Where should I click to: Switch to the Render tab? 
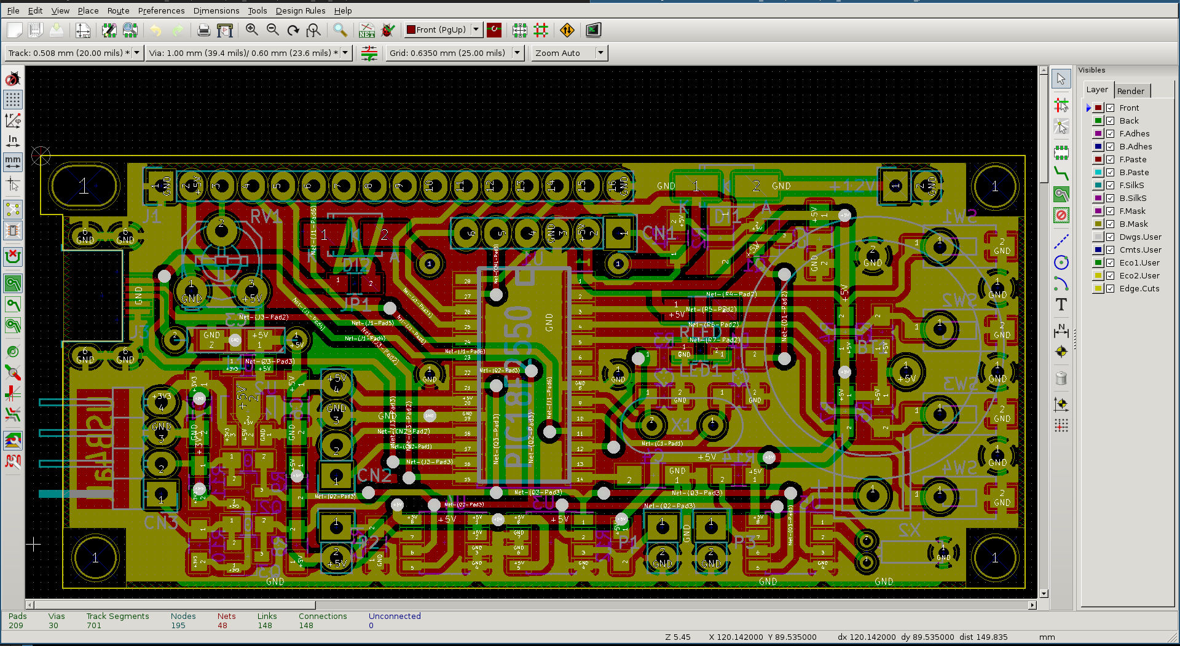[1130, 91]
